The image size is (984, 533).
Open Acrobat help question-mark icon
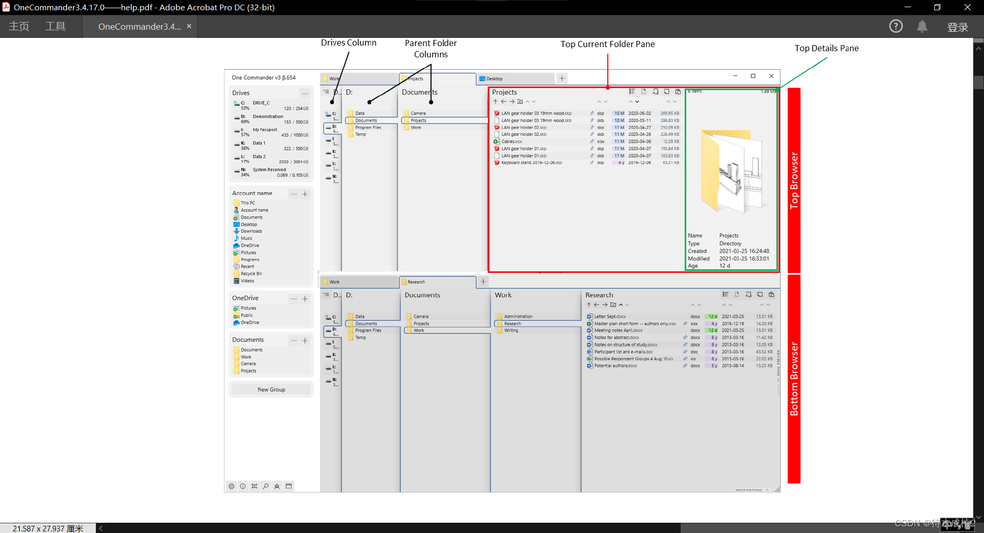tap(896, 26)
